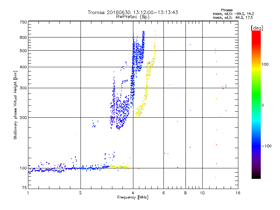
Task: Click the y-axis '100' km tick label
Action: [23, 168]
